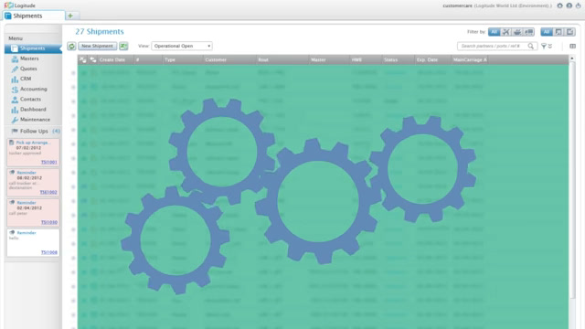Open settings gear icon in header
Image resolution: width=585 pixels, height=329 pixels.
(559, 5)
